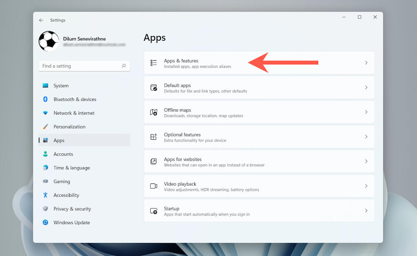Click the System monitor icon
The width and height of the screenshot is (417, 256).
[46, 86]
